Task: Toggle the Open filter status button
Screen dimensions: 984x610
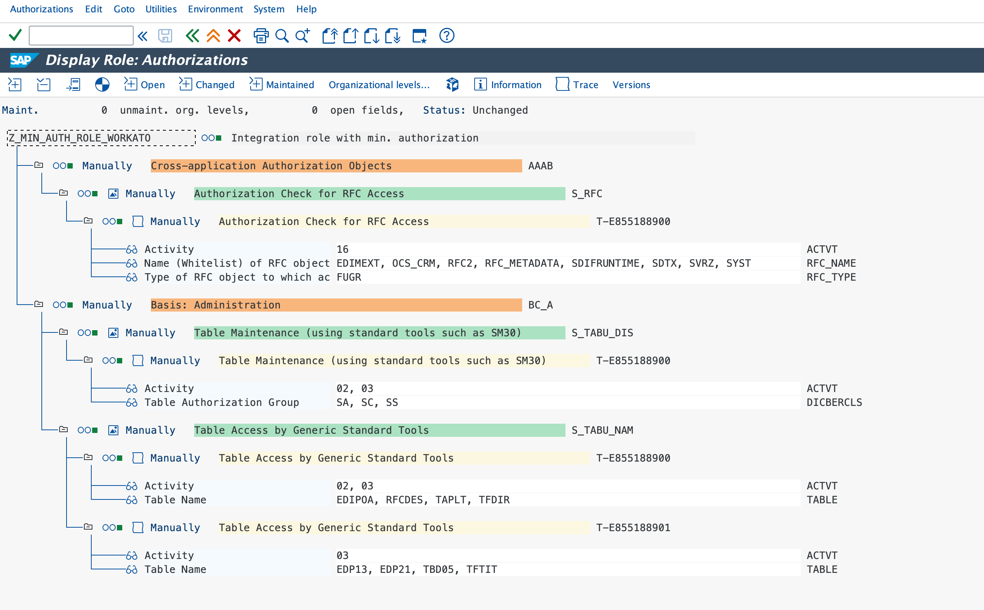Action: (x=145, y=84)
